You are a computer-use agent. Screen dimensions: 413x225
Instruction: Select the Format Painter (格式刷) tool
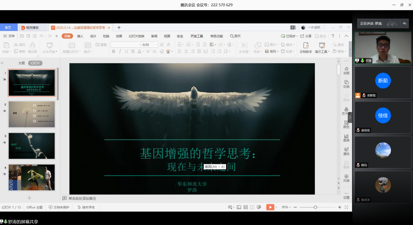click(x=33, y=48)
